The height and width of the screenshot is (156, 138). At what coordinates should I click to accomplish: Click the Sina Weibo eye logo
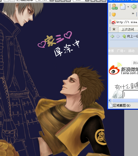tap(114, 70)
